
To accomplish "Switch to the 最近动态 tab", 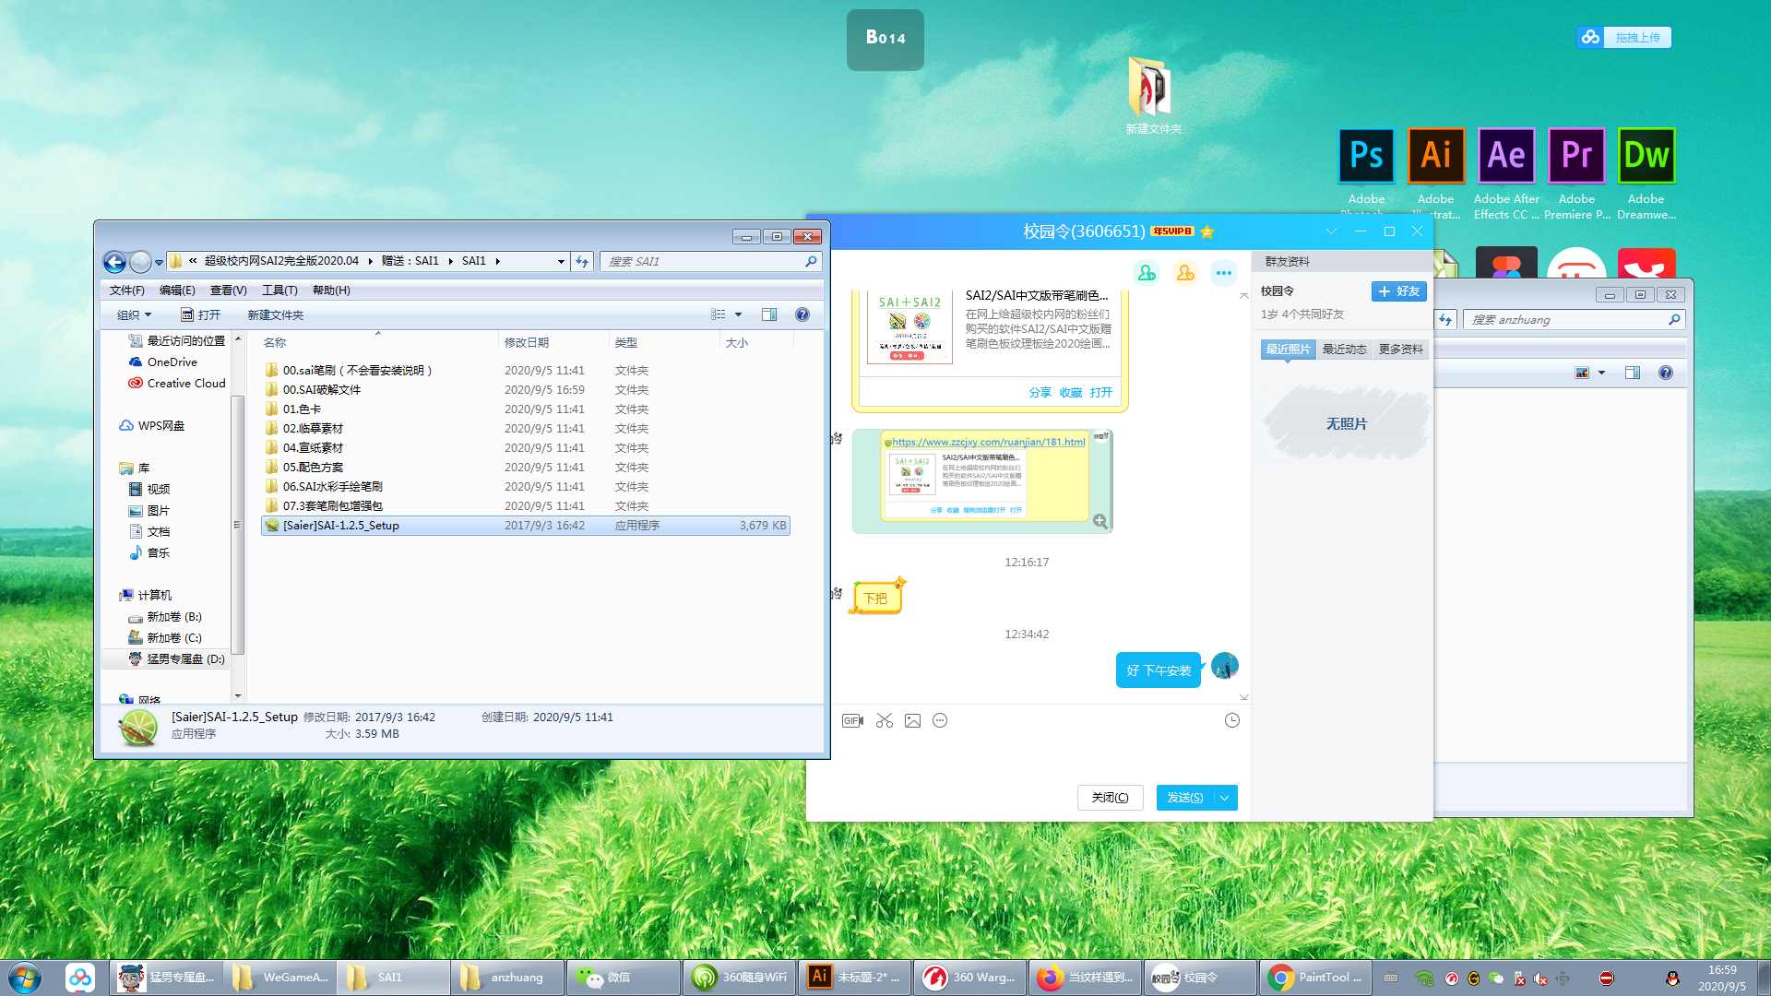I will point(1345,350).
